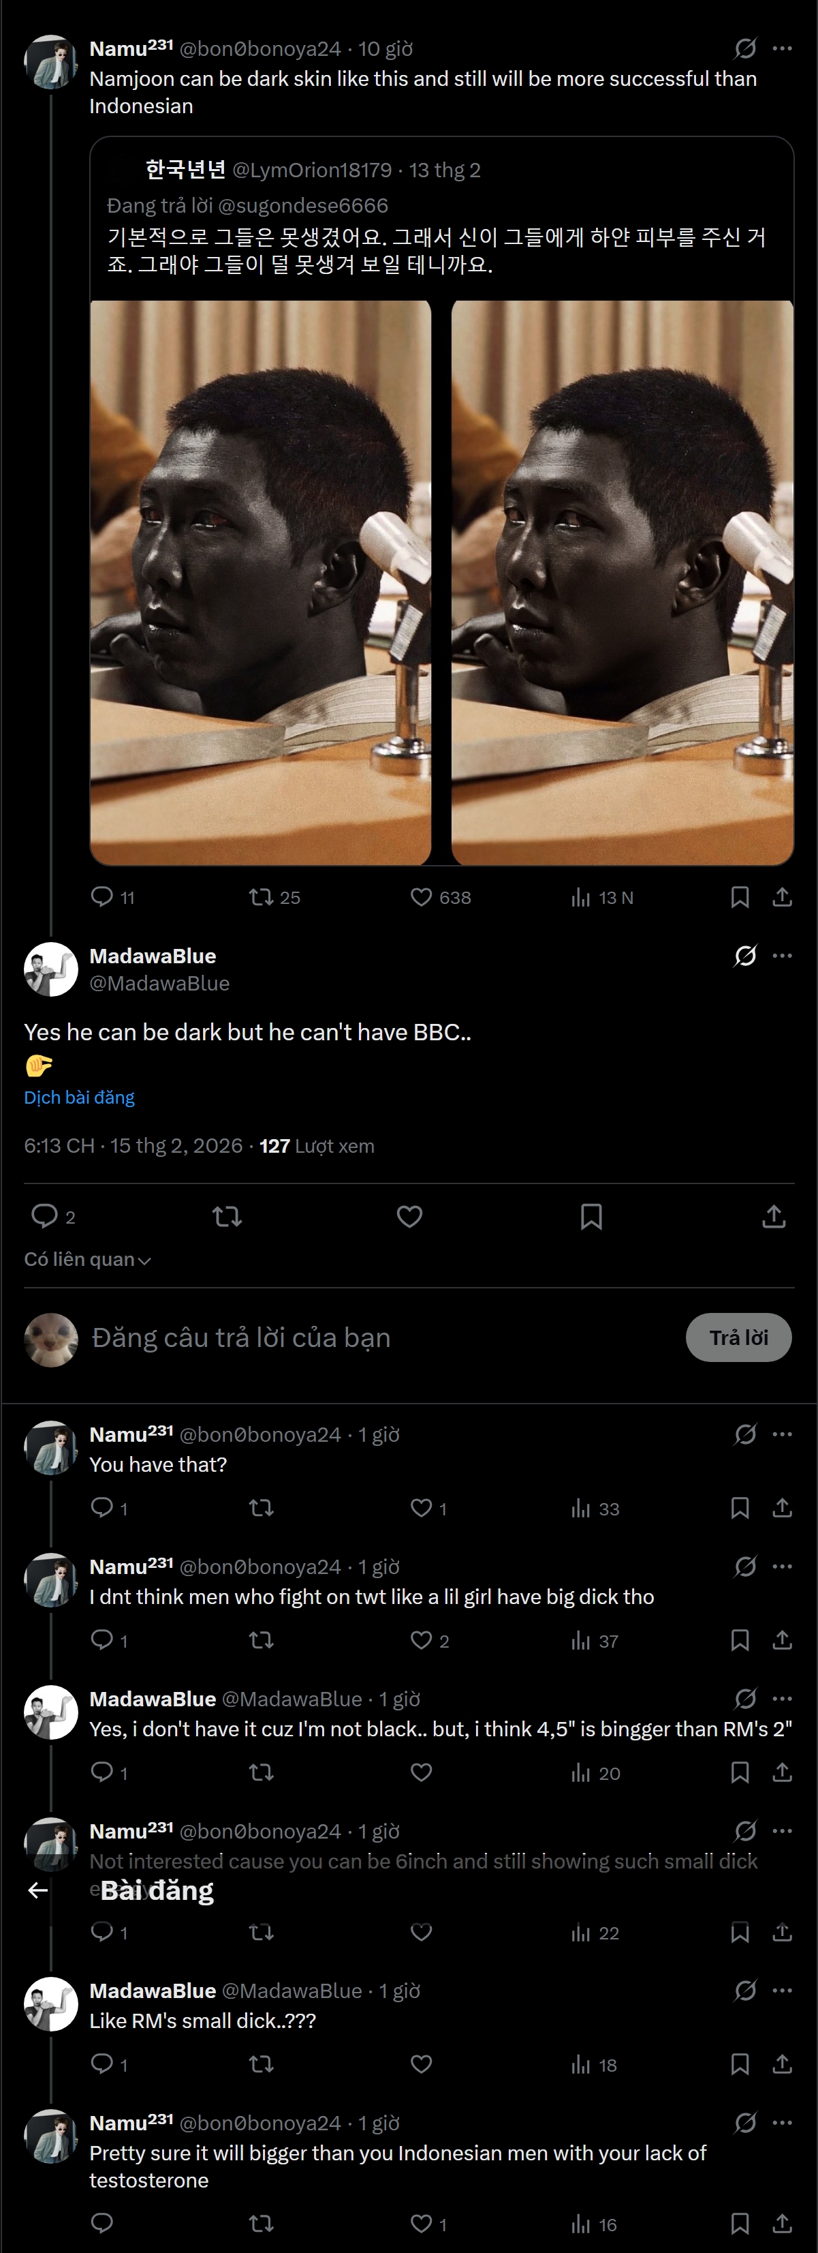Open Grok icon on top Namu tweet
Screen dimensions: 818x2253
[x=744, y=48]
